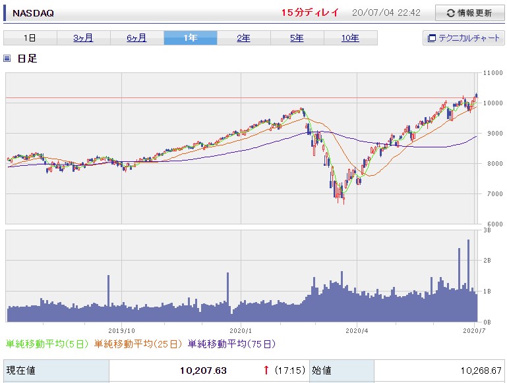
Task: Click the 1B volume axis label
Action: pyautogui.click(x=487, y=292)
